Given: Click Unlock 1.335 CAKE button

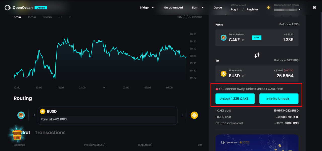Looking at the screenshot, I should 235,99.
